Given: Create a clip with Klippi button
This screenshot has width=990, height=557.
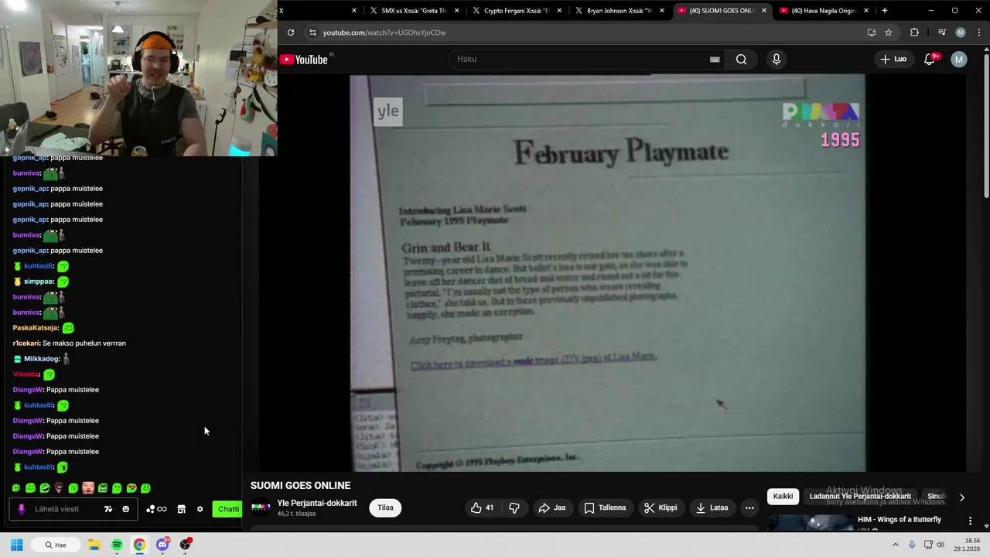Looking at the screenshot, I should [x=661, y=508].
